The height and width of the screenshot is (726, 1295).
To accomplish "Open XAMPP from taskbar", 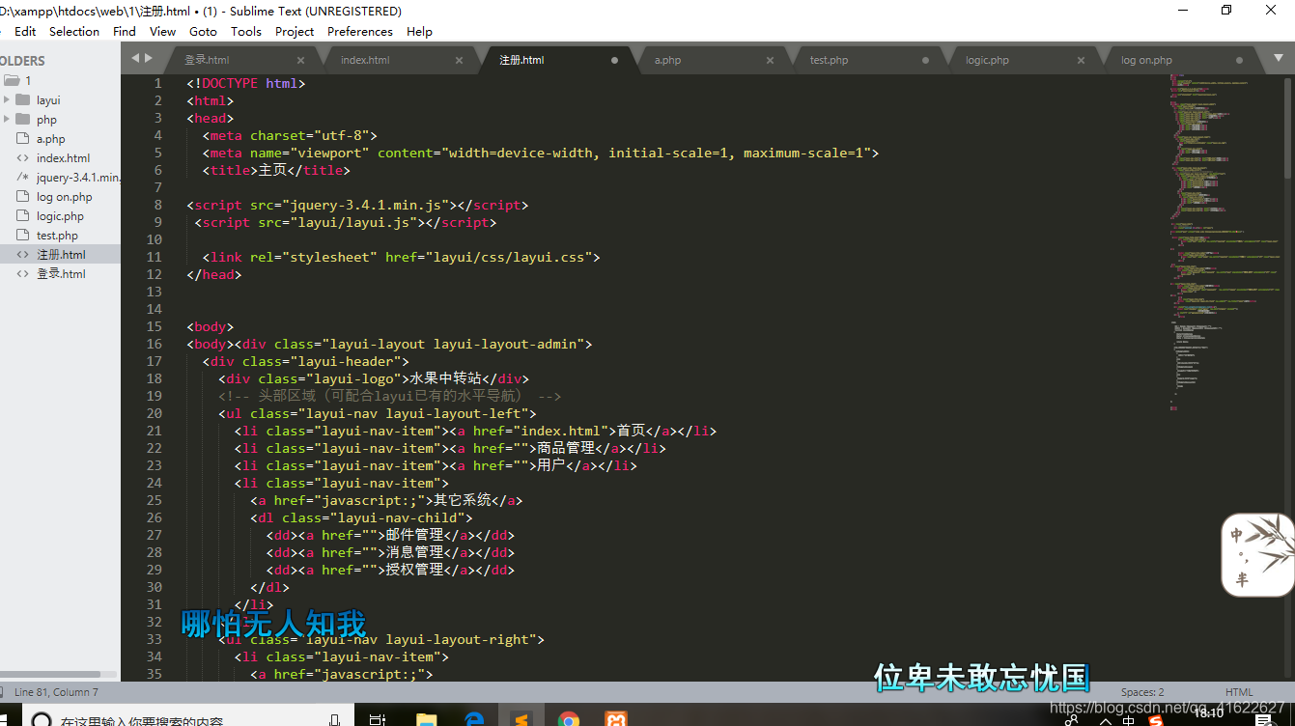I will point(616,719).
